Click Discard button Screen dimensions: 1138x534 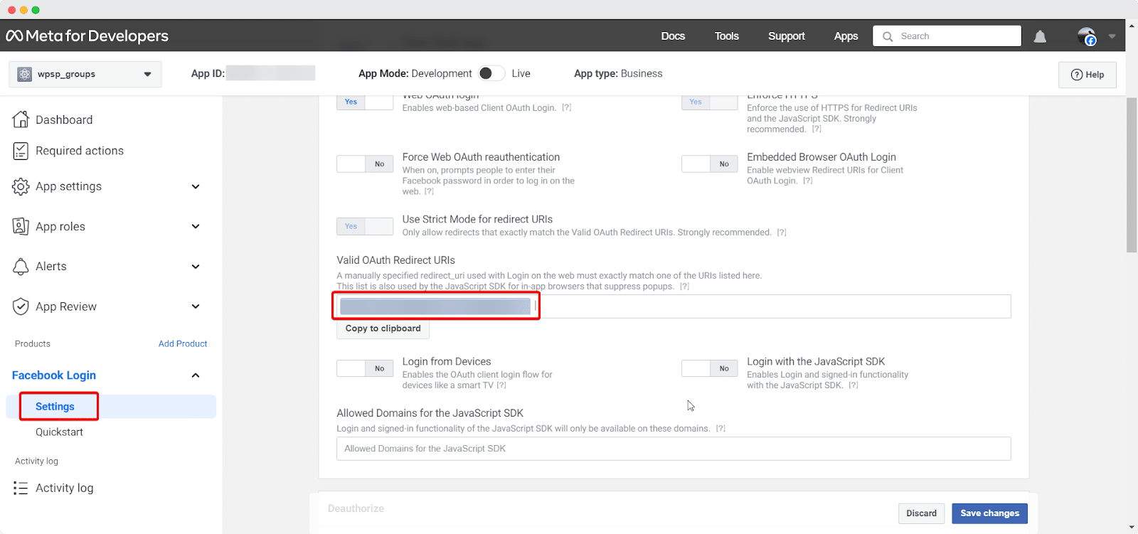921,513
